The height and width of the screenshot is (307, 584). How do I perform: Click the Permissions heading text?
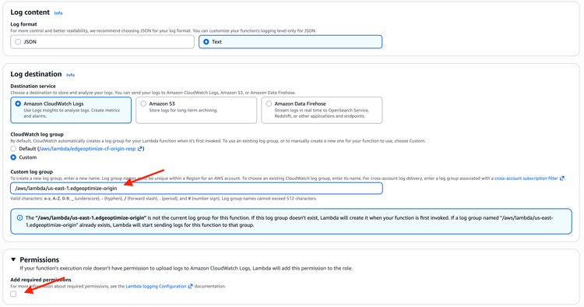pyautogui.click(x=40, y=259)
